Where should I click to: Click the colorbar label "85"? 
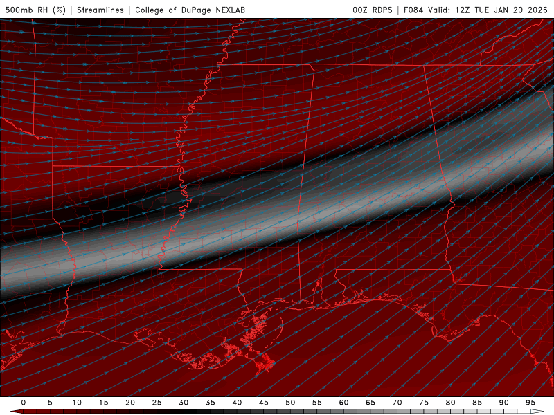(x=477, y=403)
